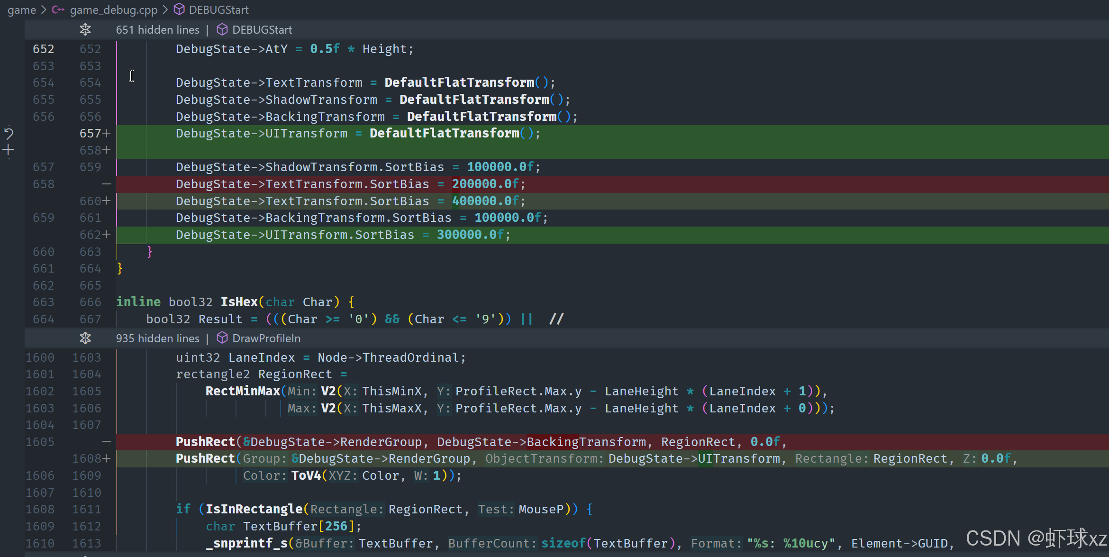Open the game folder breadcrumb

[x=21, y=9]
